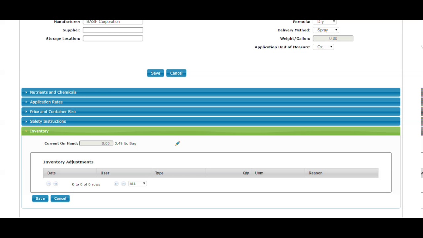
Task: Expand the Nutrients and Chemicals section
Action: (x=211, y=92)
